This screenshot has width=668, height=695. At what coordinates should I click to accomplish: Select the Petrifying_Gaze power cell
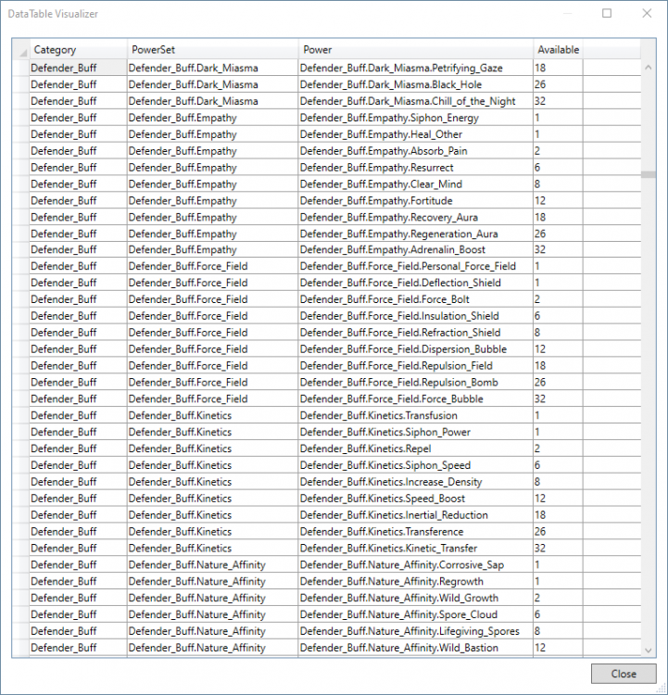[415, 68]
